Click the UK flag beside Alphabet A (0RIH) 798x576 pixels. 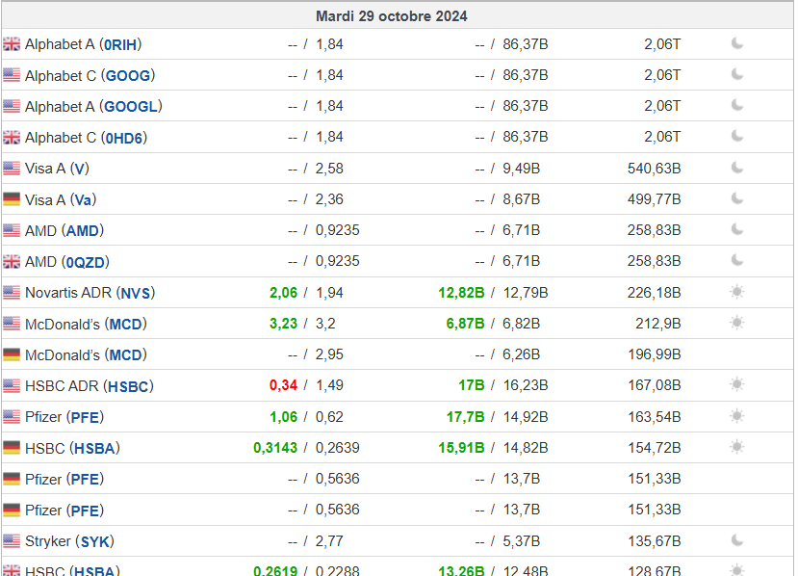12,44
